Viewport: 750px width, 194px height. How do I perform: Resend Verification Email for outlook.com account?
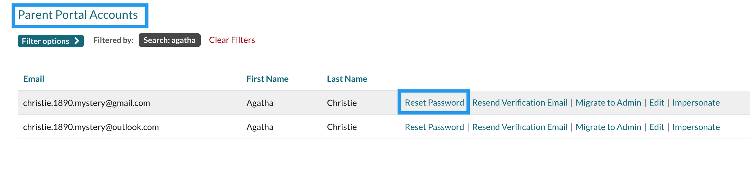pyautogui.click(x=520, y=127)
